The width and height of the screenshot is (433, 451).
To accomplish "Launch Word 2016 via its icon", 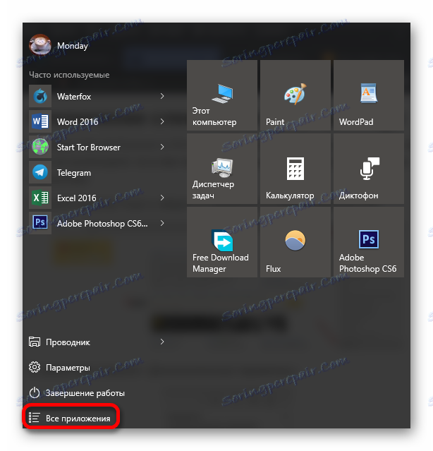I will pyautogui.click(x=40, y=121).
